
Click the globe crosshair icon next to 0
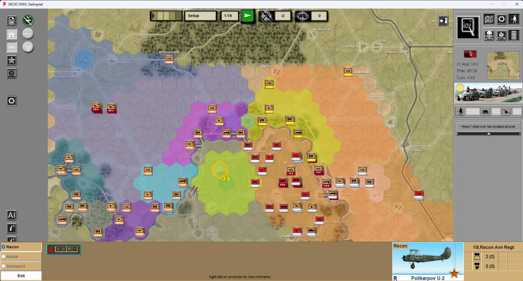(302, 16)
